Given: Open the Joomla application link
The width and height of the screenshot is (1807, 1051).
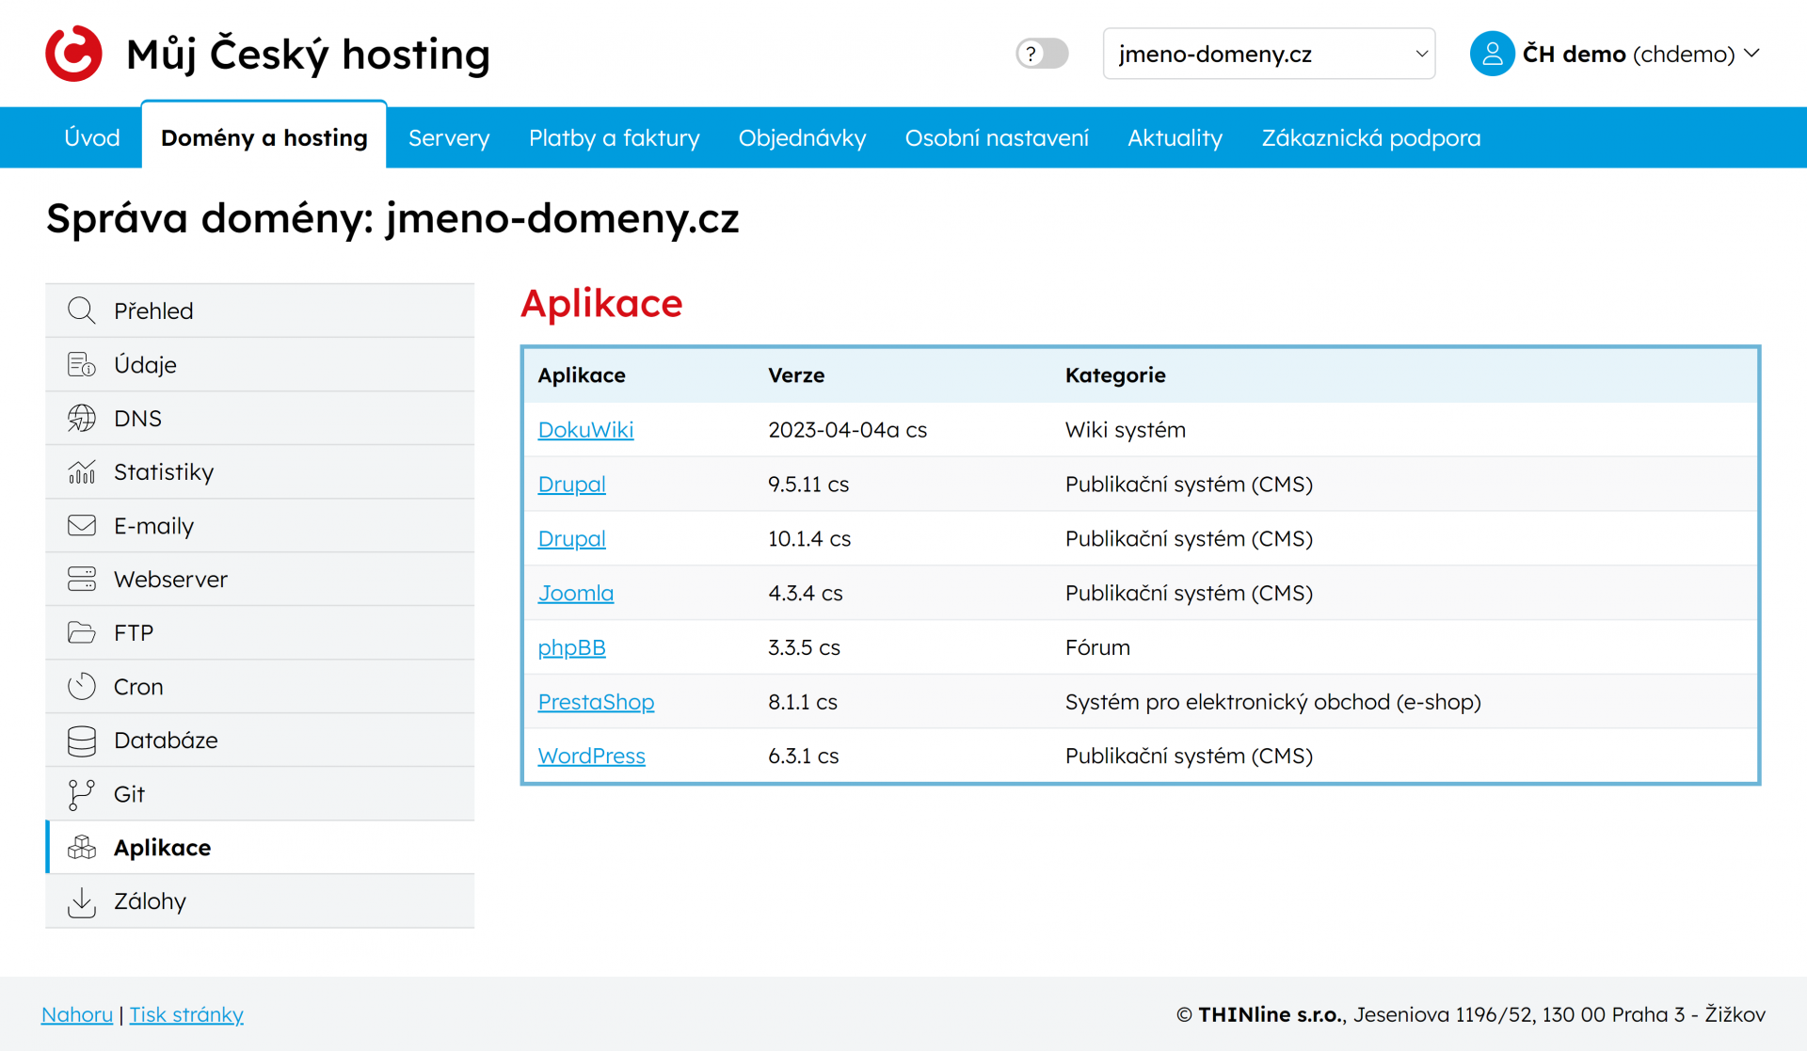Looking at the screenshot, I should click(575, 594).
